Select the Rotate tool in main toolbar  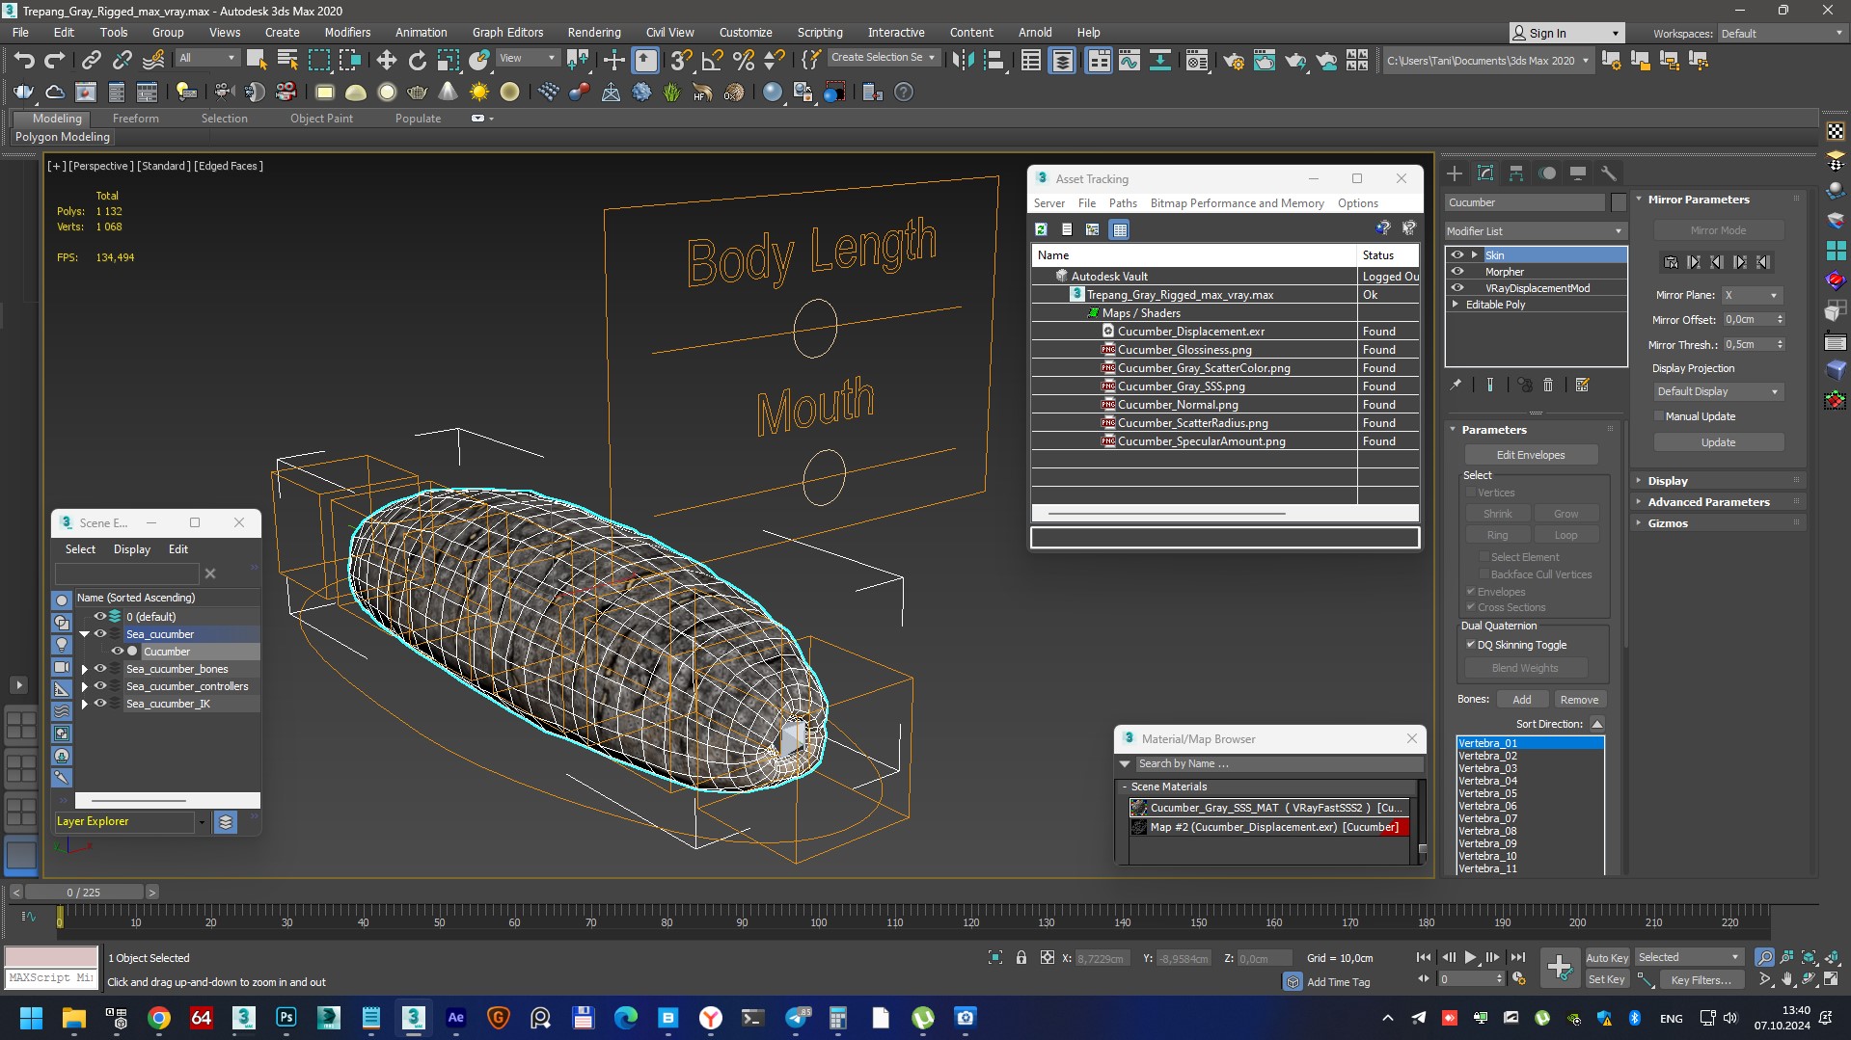point(418,61)
